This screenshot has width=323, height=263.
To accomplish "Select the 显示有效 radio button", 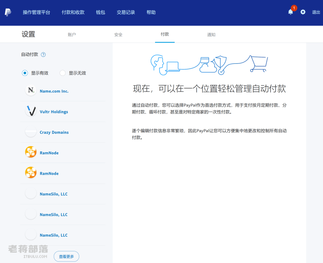I will [25, 73].
